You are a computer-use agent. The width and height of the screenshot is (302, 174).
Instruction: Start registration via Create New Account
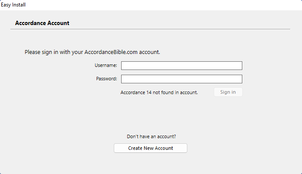(x=150, y=148)
